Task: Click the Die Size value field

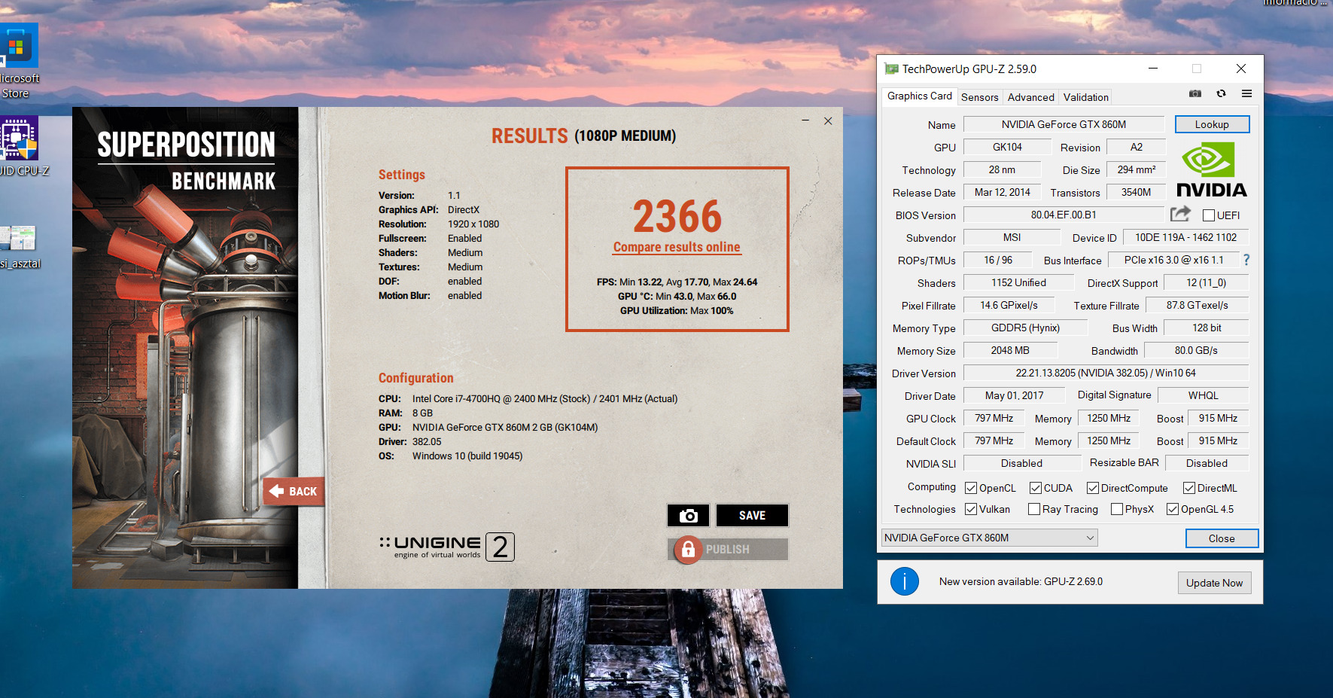Action: (1137, 169)
